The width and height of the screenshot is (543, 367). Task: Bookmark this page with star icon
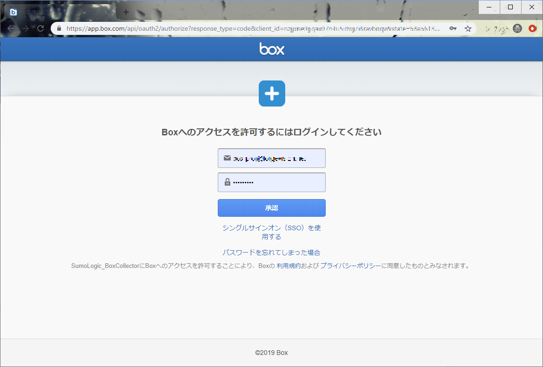point(468,29)
